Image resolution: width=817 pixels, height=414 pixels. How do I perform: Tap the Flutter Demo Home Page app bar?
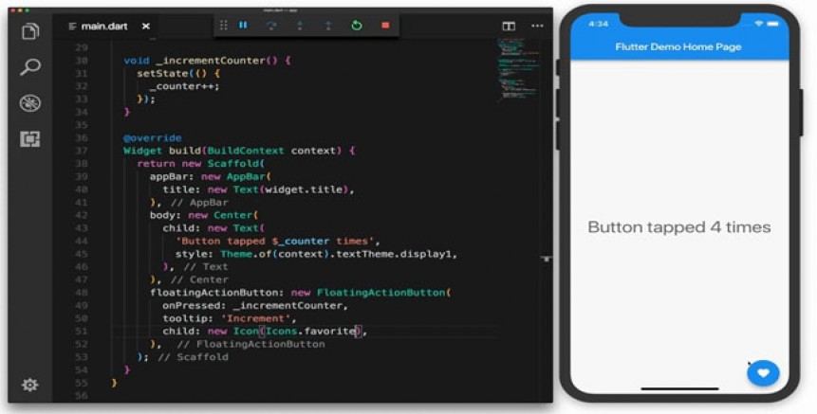678,46
